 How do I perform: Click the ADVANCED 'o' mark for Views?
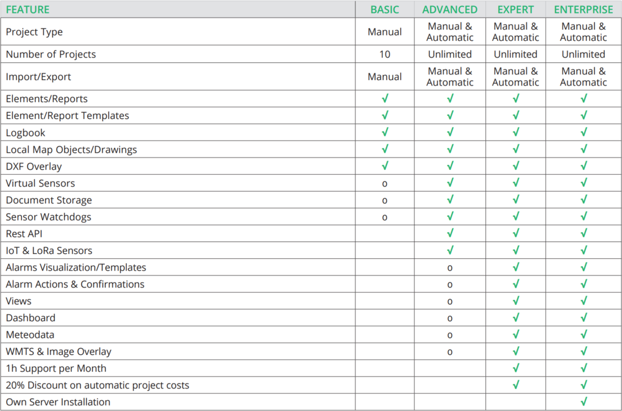pos(450,302)
